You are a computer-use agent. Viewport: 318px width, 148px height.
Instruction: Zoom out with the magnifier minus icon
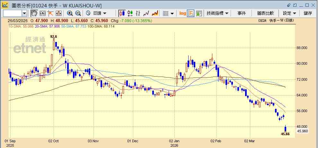pyautogui.click(x=78, y=13)
